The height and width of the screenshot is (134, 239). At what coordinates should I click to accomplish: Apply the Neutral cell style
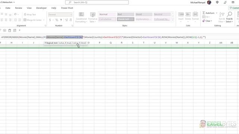[x=162, y=14]
